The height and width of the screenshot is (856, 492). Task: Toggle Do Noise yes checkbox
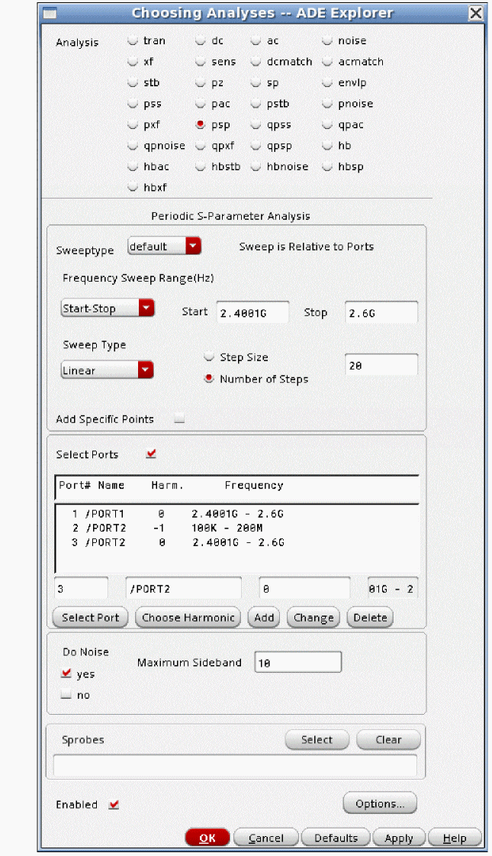66,673
